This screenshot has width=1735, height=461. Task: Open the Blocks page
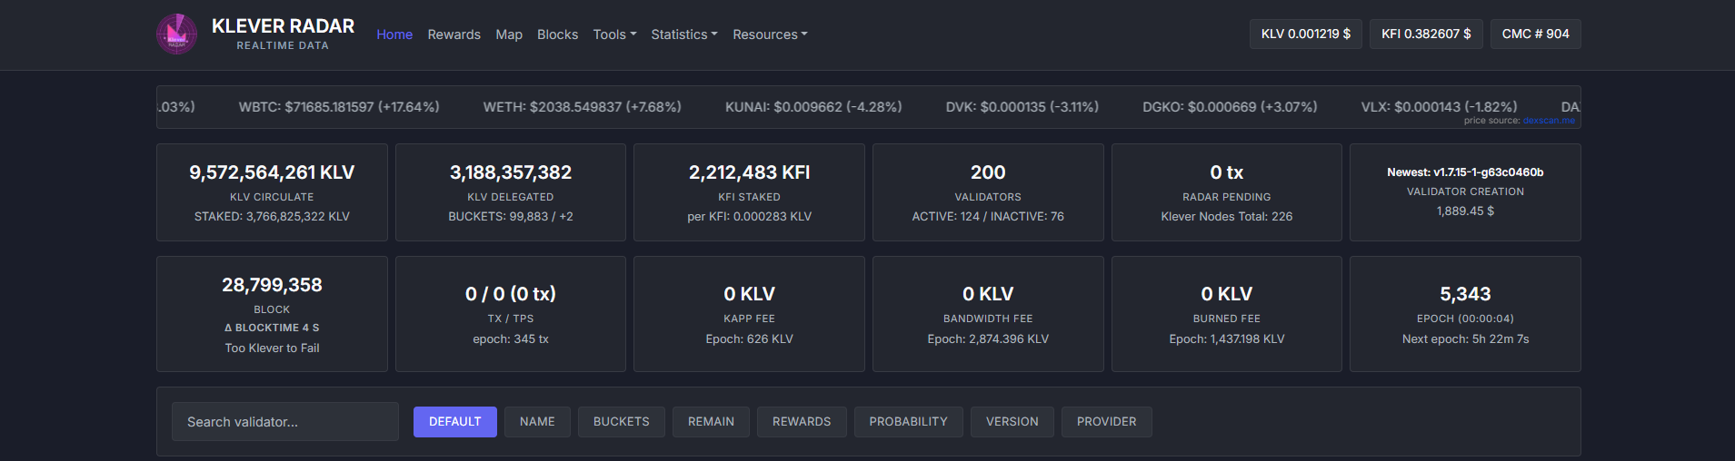pos(557,34)
